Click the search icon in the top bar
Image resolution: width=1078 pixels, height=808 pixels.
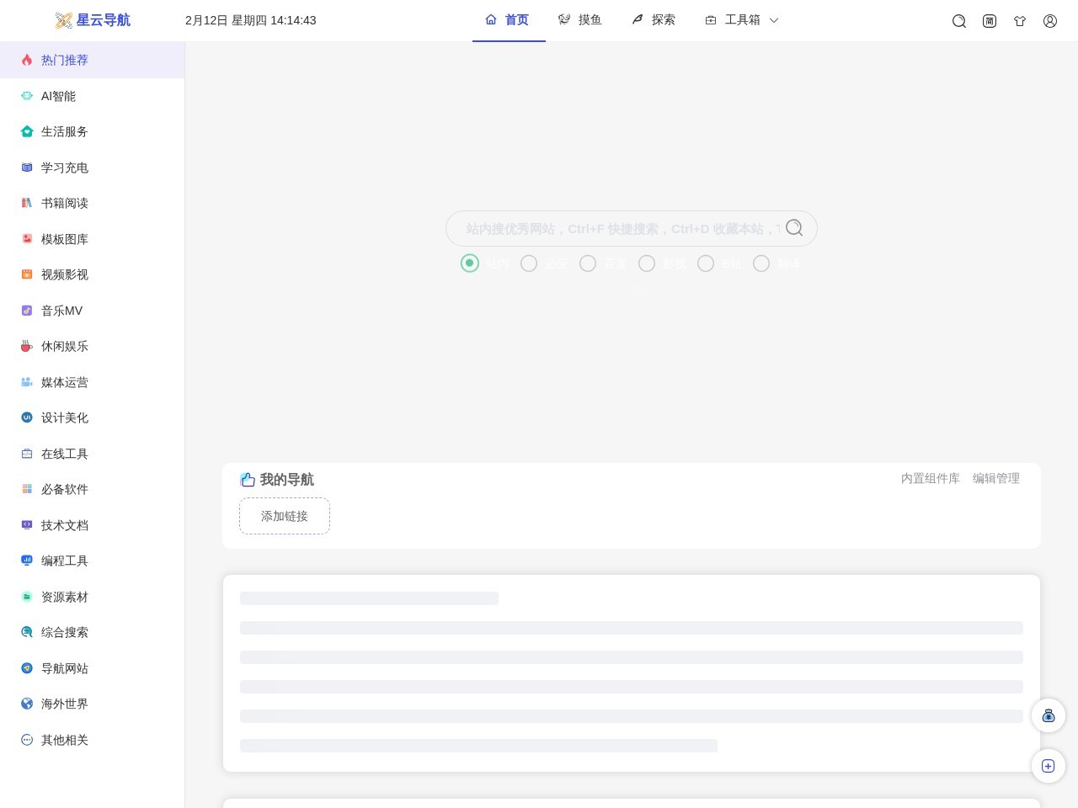click(x=958, y=21)
